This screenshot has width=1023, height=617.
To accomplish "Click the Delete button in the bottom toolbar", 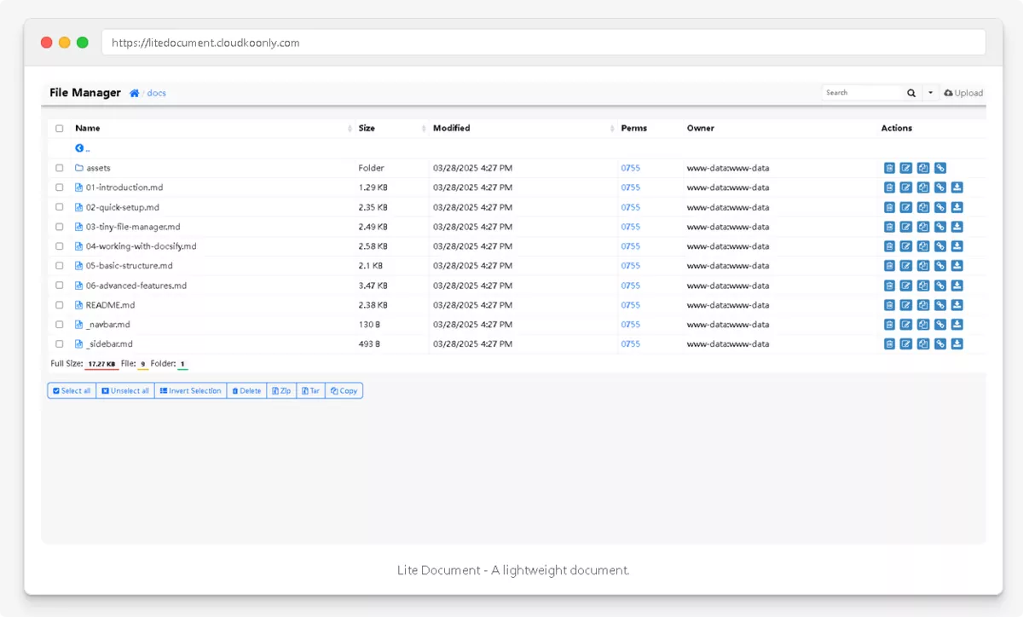I will pyautogui.click(x=246, y=391).
